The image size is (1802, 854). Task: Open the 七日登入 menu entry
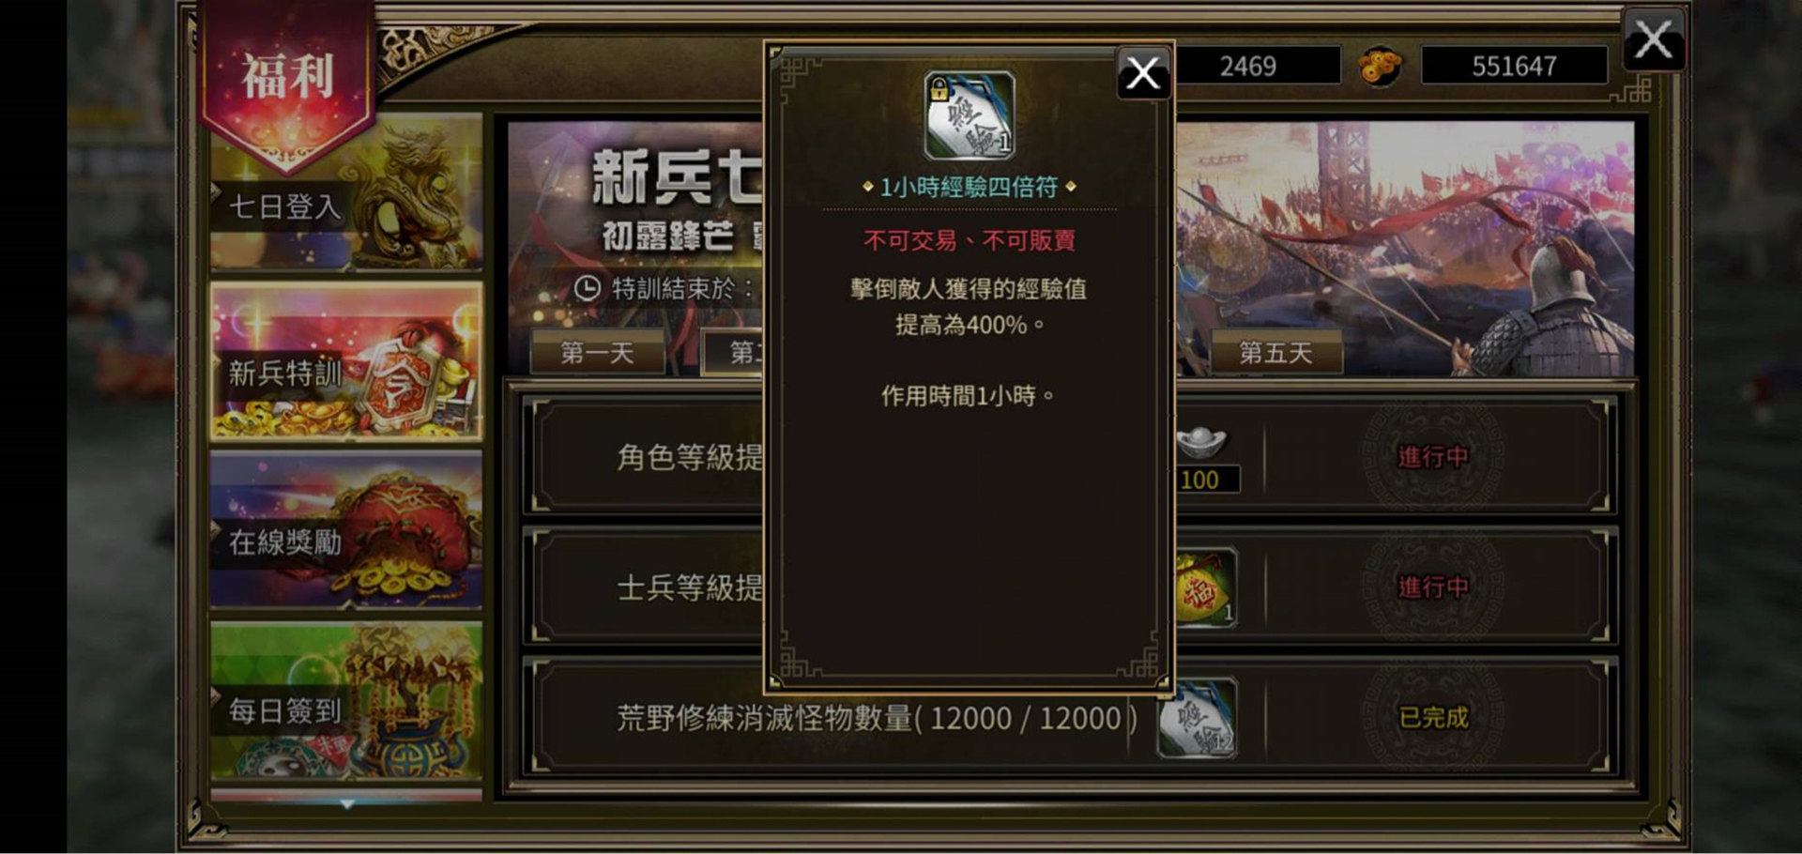(346, 193)
